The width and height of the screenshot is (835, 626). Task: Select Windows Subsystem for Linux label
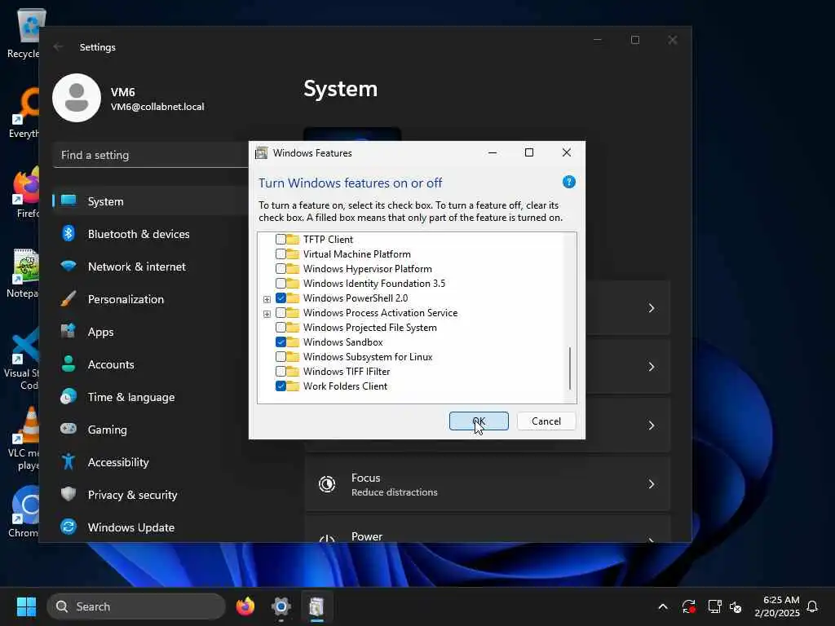click(368, 357)
